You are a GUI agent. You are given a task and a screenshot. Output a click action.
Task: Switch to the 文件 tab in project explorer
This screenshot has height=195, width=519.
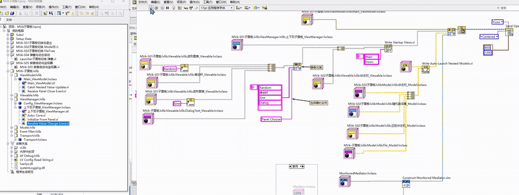[9, 20]
